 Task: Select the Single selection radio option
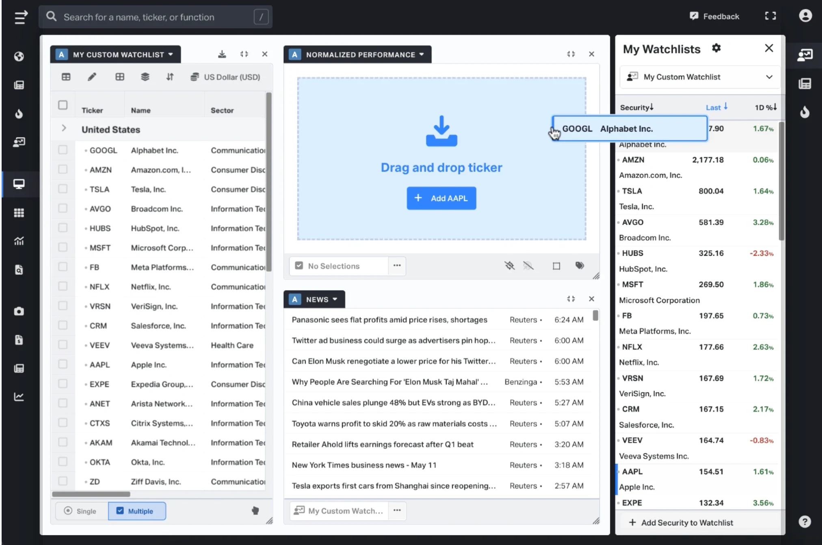[x=81, y=511]
